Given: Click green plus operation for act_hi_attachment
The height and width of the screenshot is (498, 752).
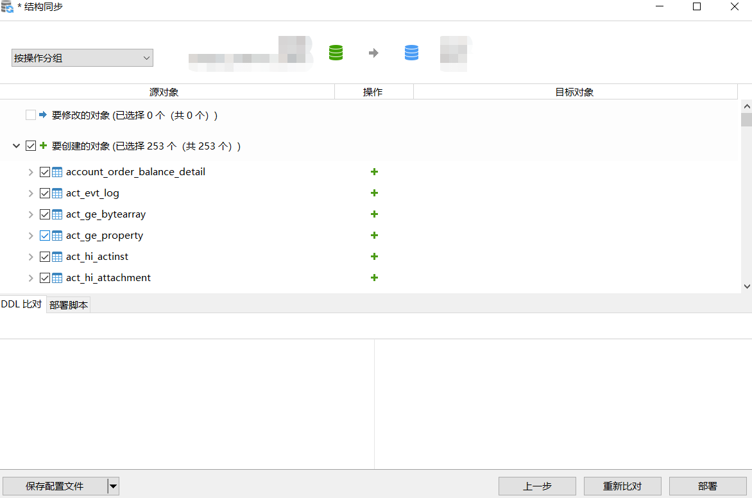Looking at the screenshot, I should coord(374,278).
